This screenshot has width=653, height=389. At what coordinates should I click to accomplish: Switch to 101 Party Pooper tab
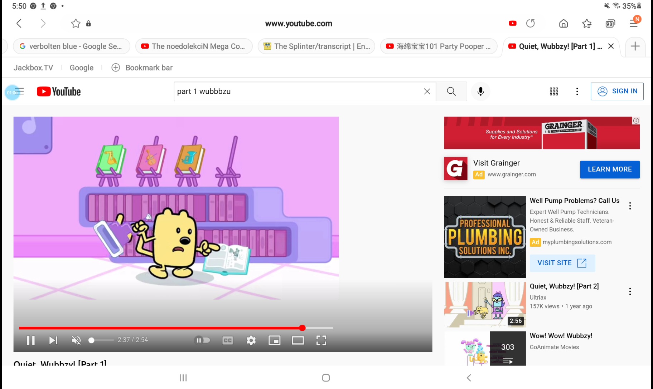click(x=439, y=46)
